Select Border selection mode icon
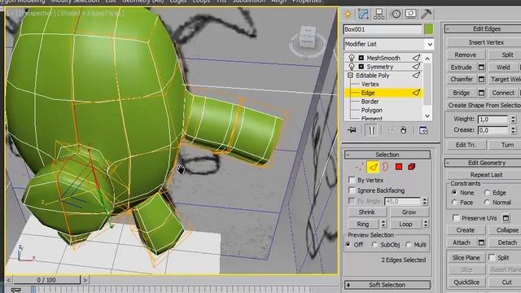 coord(385,167)
